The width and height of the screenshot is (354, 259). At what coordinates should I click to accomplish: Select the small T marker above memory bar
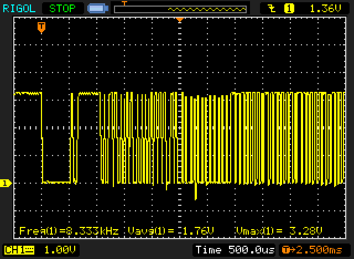point(124,3)
